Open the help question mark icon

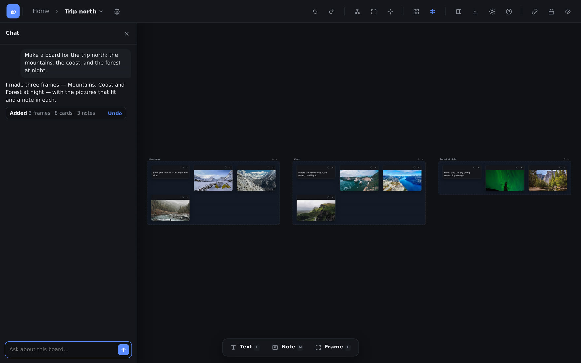509,12
